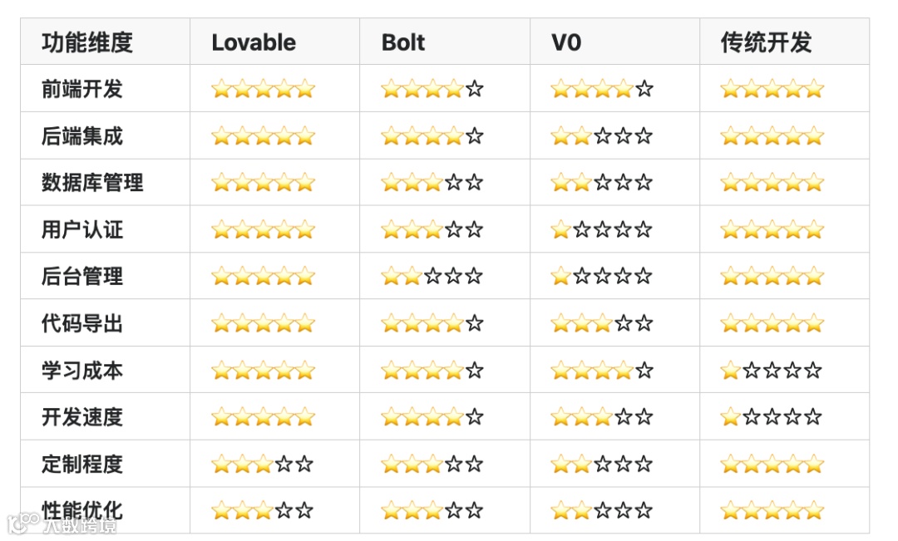Click the V0 column header

click(566, 42)
